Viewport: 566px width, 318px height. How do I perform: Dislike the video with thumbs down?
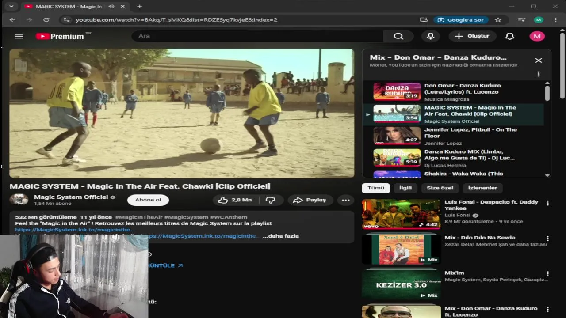point(271,200)
